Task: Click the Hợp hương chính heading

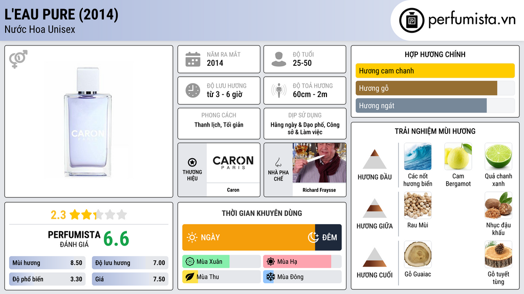Action: pyautogui.click(x=435, y=54)
